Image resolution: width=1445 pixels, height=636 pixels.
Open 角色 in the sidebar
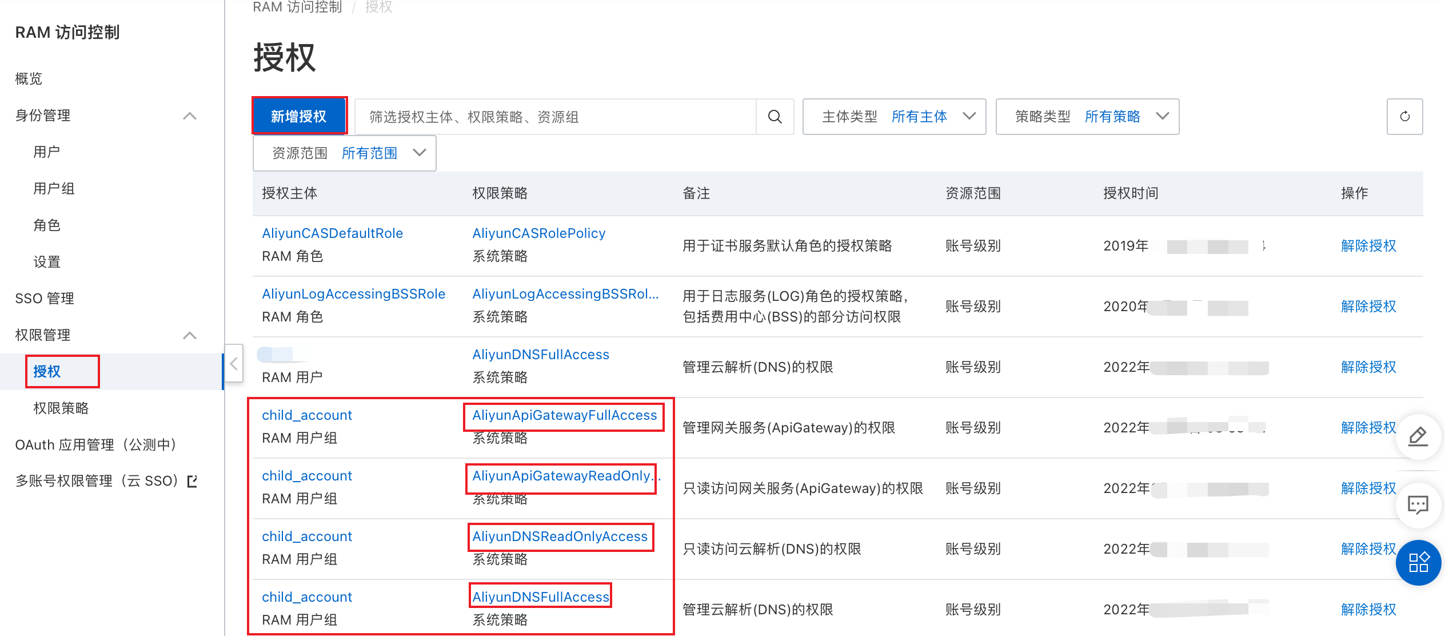[x=47, y=225]
